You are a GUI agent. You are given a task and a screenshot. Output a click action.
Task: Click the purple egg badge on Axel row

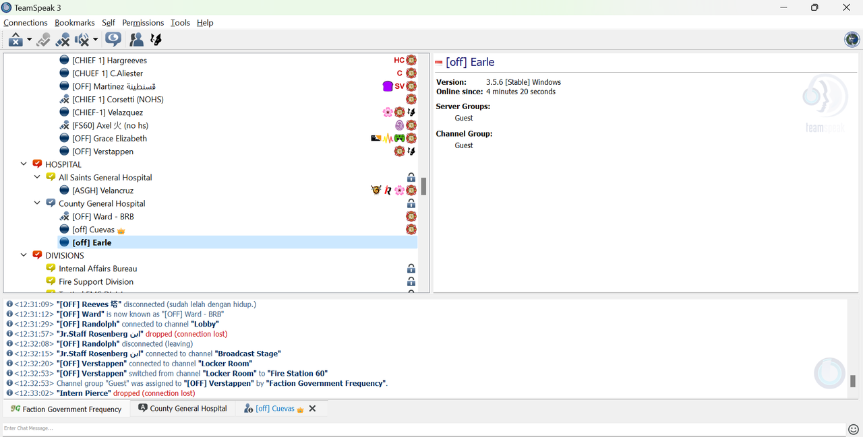[x=400, y=125]
